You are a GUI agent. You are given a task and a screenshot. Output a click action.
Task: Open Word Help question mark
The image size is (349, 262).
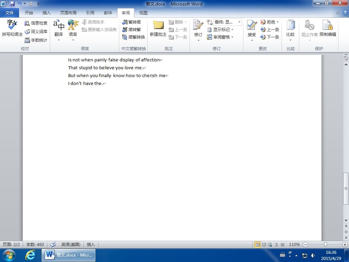(x=345, y=13)
